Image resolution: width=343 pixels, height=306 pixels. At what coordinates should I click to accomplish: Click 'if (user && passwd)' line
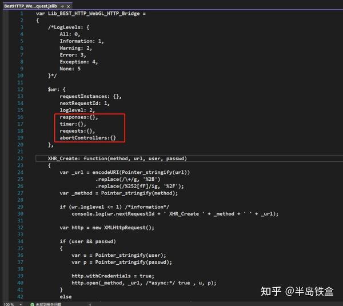(87, 241)
